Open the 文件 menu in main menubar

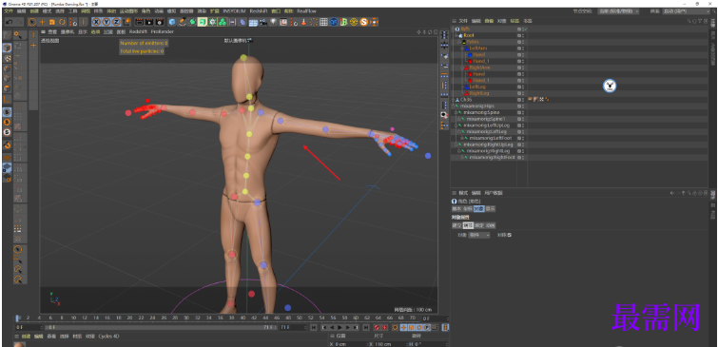click(9, 10)
